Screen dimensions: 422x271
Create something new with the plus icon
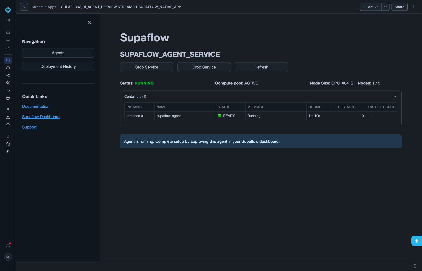8,40
